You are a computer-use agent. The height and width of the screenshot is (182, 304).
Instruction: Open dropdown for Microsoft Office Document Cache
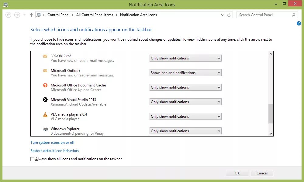[185, 87]
